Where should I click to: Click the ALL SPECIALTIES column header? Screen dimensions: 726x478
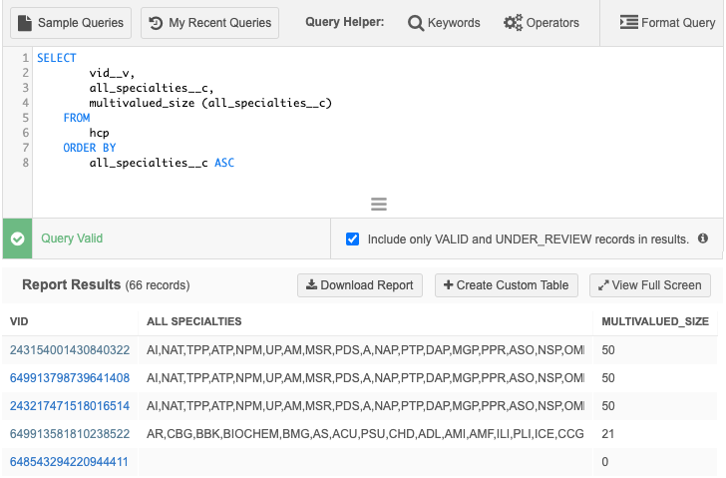click(x=193, y=321)
